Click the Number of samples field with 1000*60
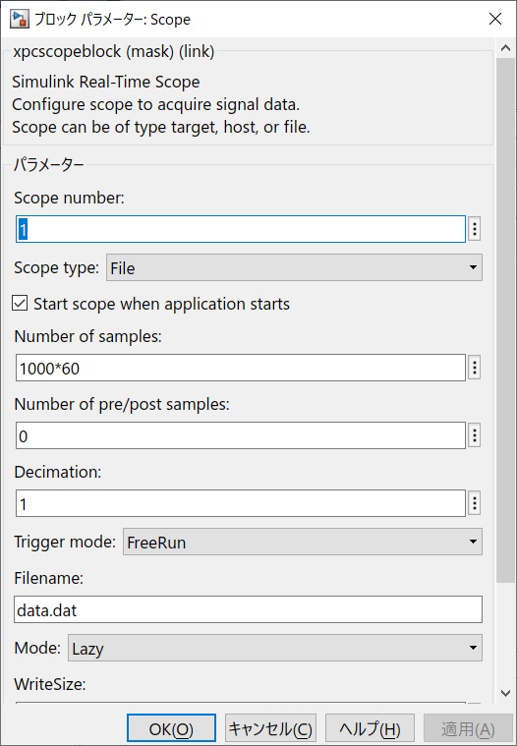This screenshot has width=517, height=746. (241, 368)
